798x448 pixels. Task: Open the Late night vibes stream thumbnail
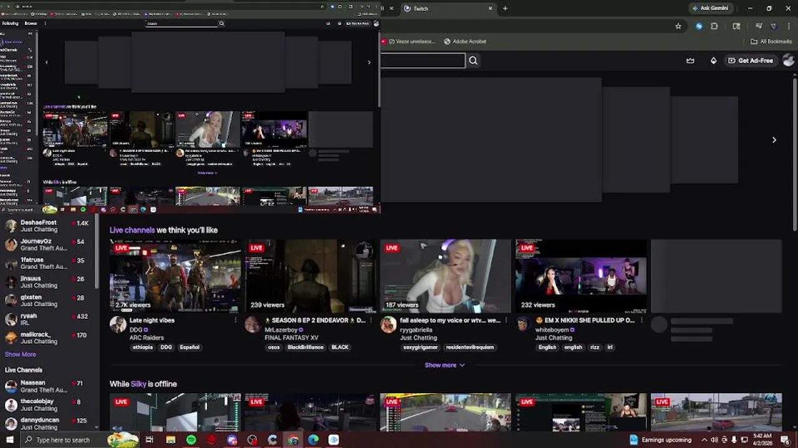(175, 276)
